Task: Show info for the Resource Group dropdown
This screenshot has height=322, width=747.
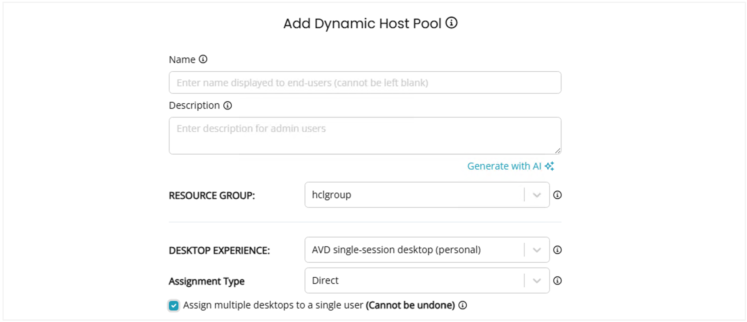Action: [557, 195]
